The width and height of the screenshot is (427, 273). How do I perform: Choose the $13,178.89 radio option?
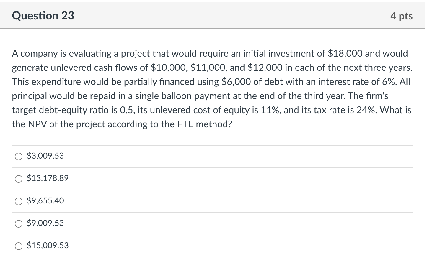tap(19, 179)
